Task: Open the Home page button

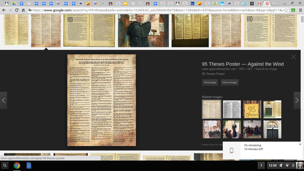Action: pyautogui.click(x=23, y=10)
